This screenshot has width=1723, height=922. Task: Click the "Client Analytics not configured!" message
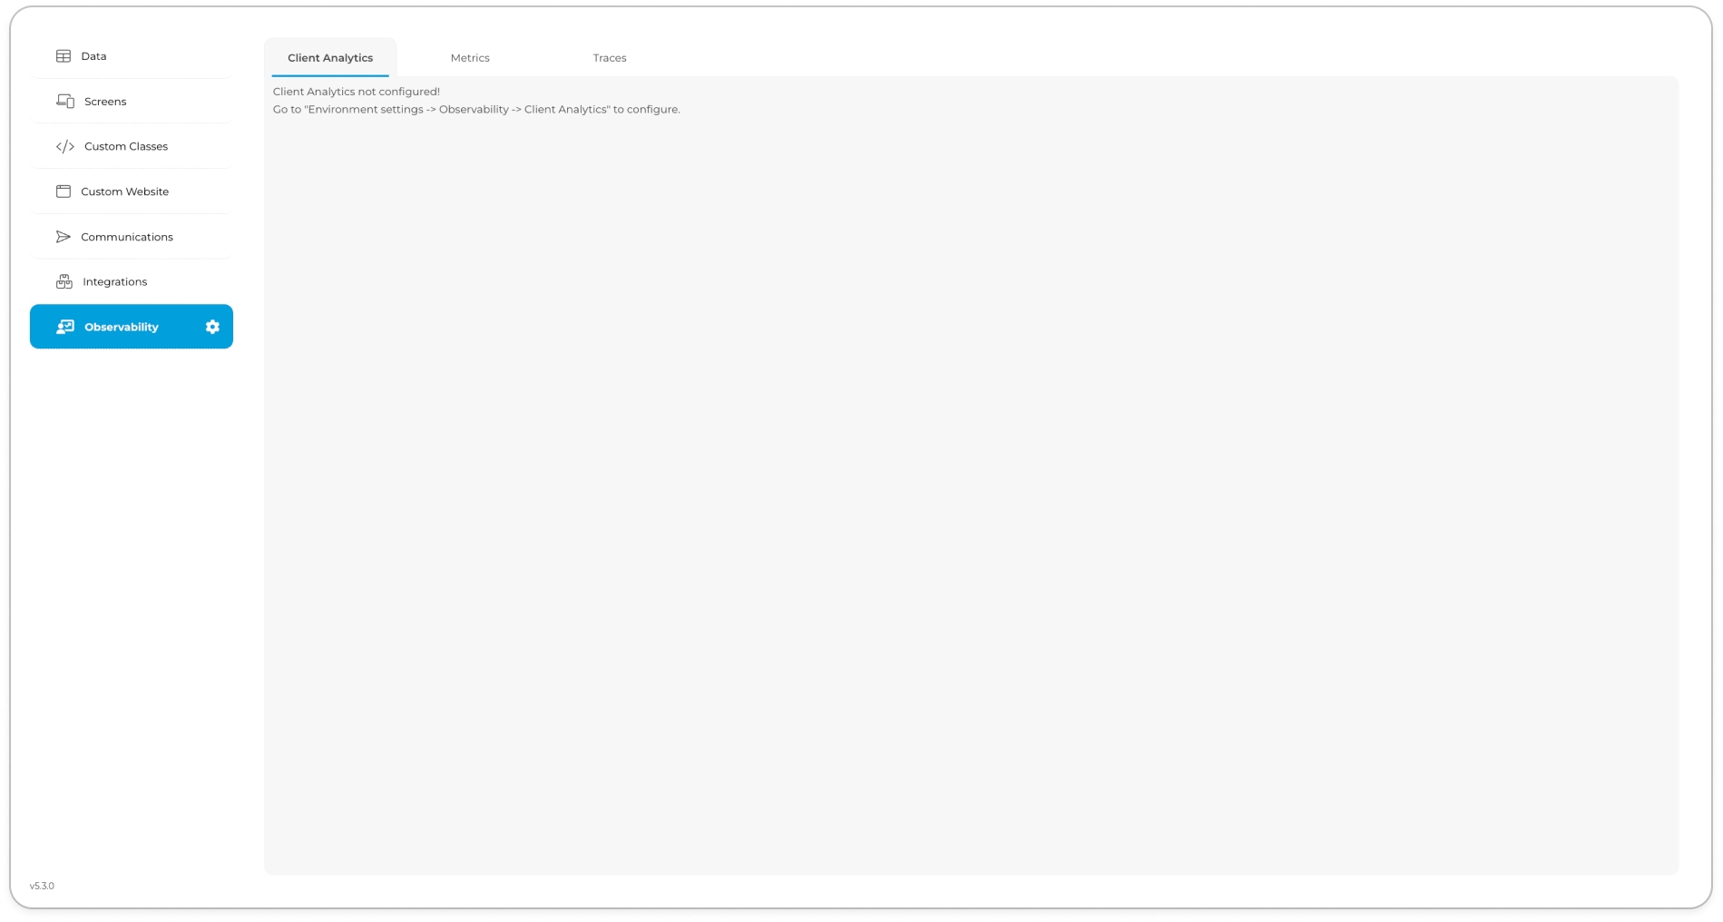(x=357, y=92)
